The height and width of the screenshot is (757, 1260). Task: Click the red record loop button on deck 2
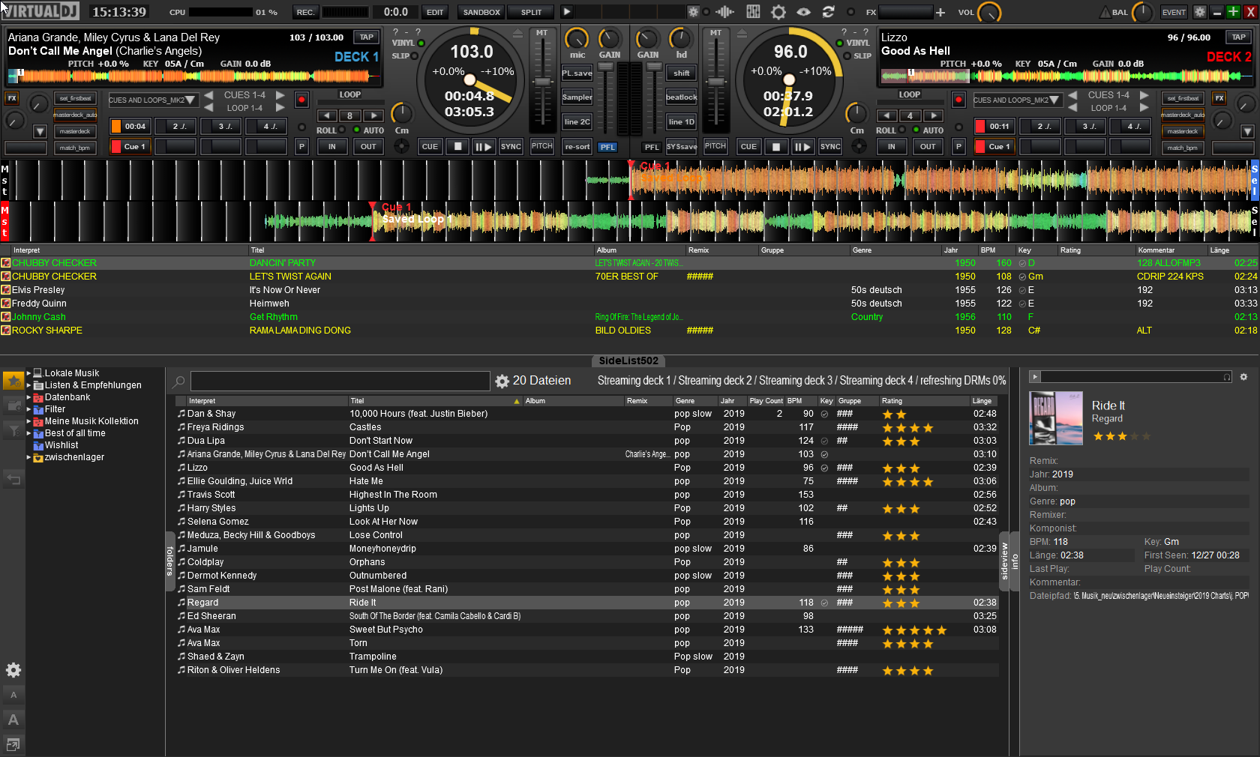coord(958,100)
